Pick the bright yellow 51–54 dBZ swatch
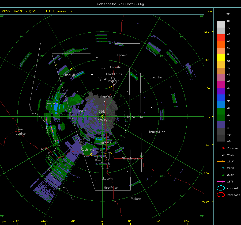Image resolution: width=241 pixels, height=225 pixels. click(221, 58)
